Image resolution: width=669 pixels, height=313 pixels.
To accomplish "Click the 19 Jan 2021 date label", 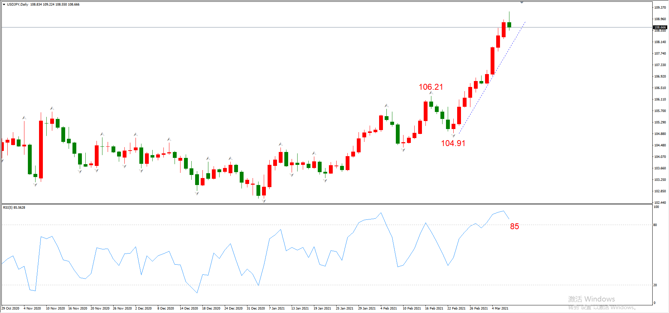I will coord(322,308).
